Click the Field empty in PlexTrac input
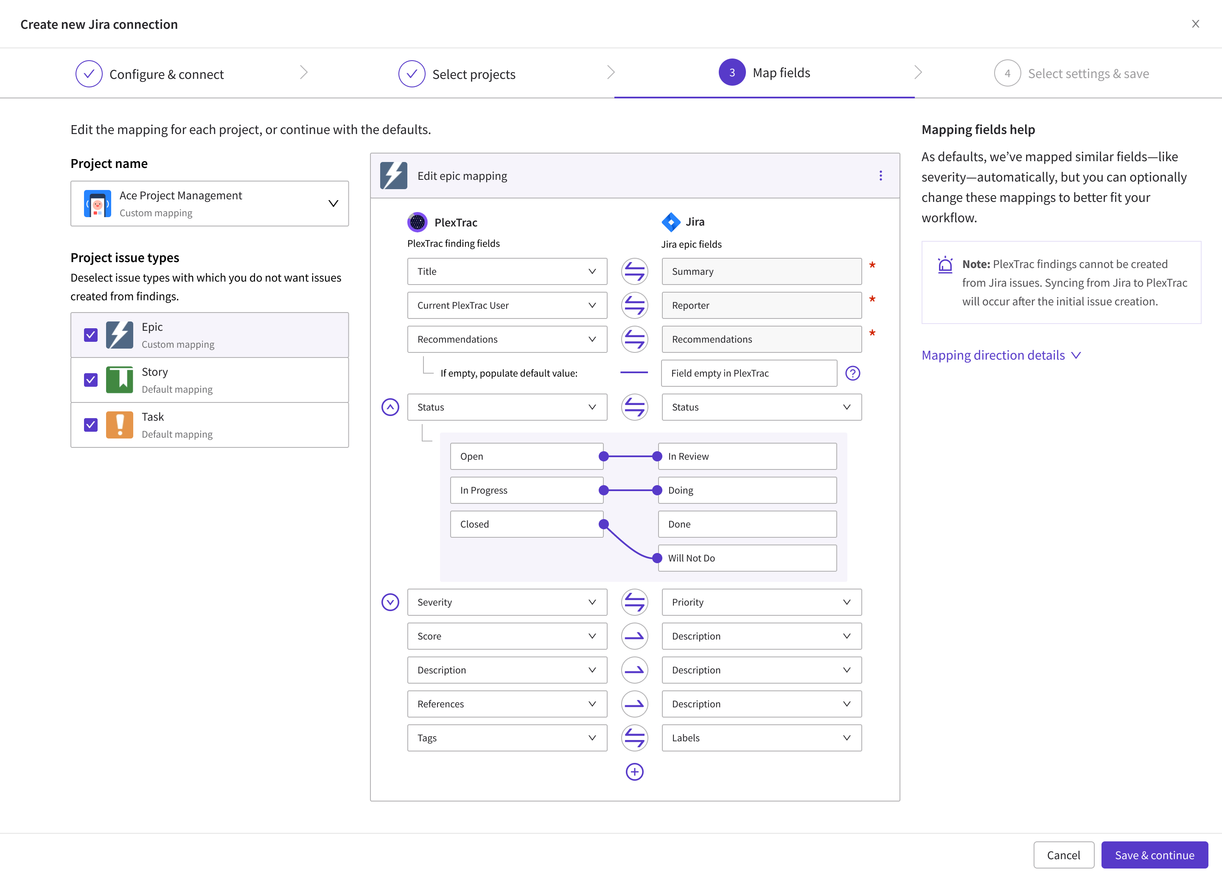This screenshot has height=877, width=1222. (749, 373)
